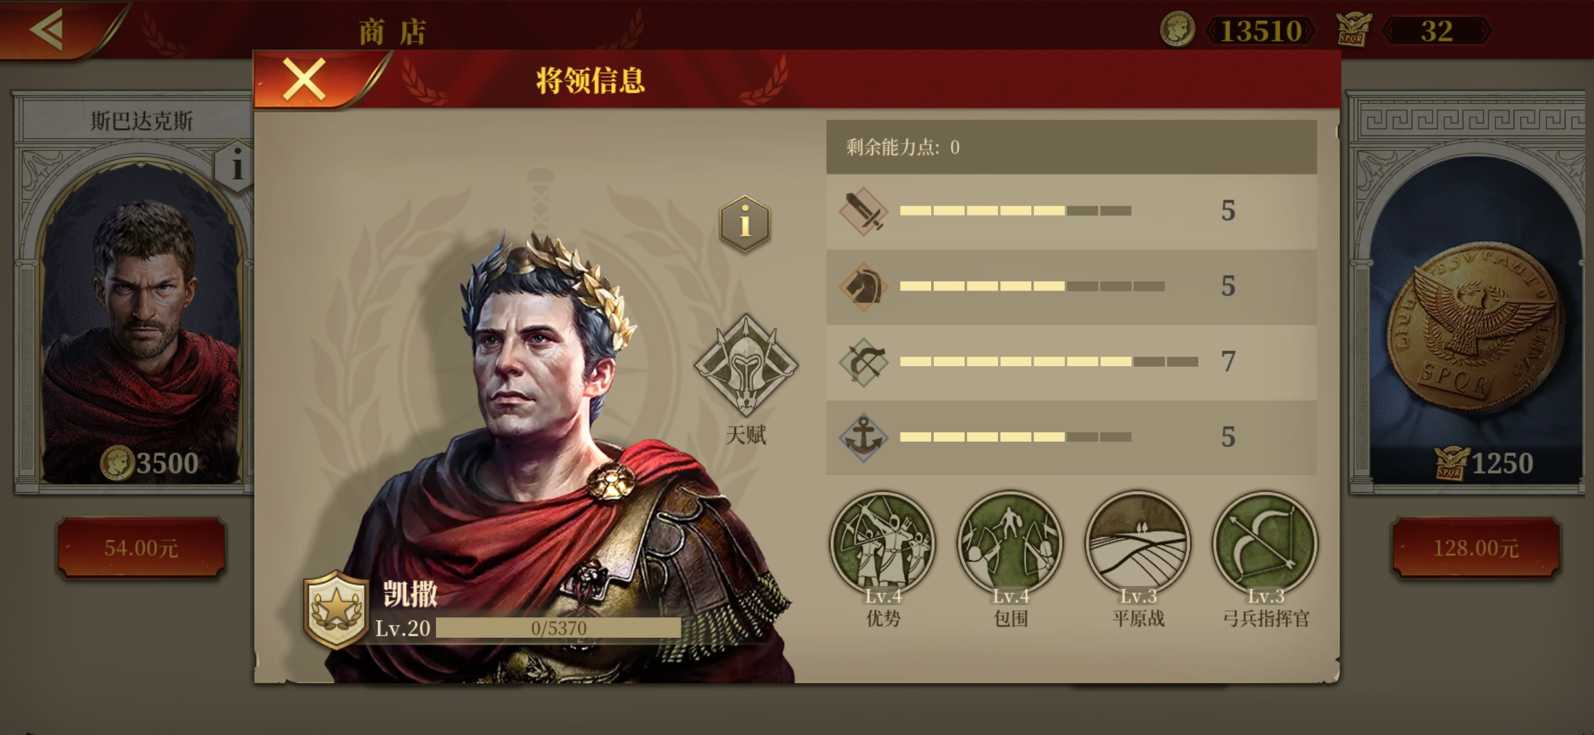
Task: Select the archer bow stat icon
Action: pyautogui.click(x=863, y=362)
